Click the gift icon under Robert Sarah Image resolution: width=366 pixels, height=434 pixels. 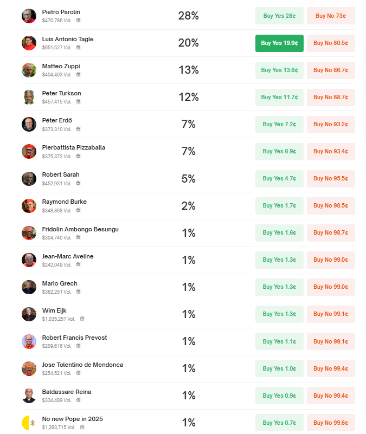(79, 183)
